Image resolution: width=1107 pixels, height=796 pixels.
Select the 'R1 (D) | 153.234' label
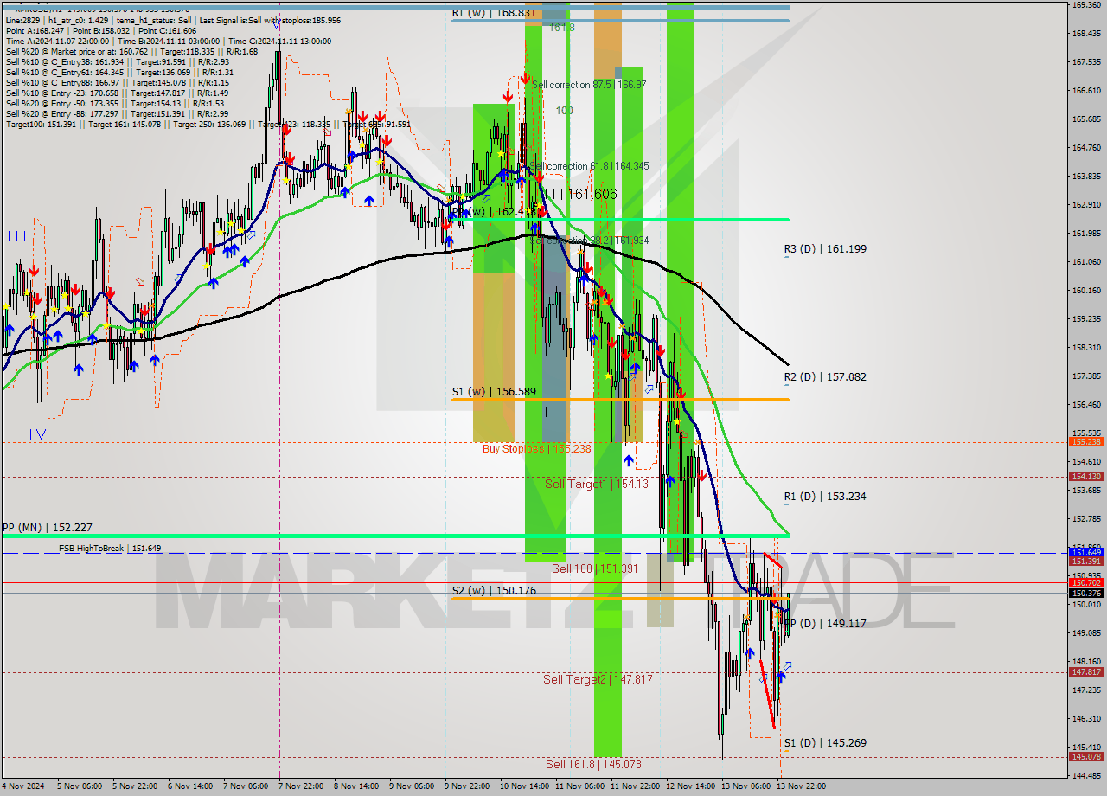tap(825, 497)
